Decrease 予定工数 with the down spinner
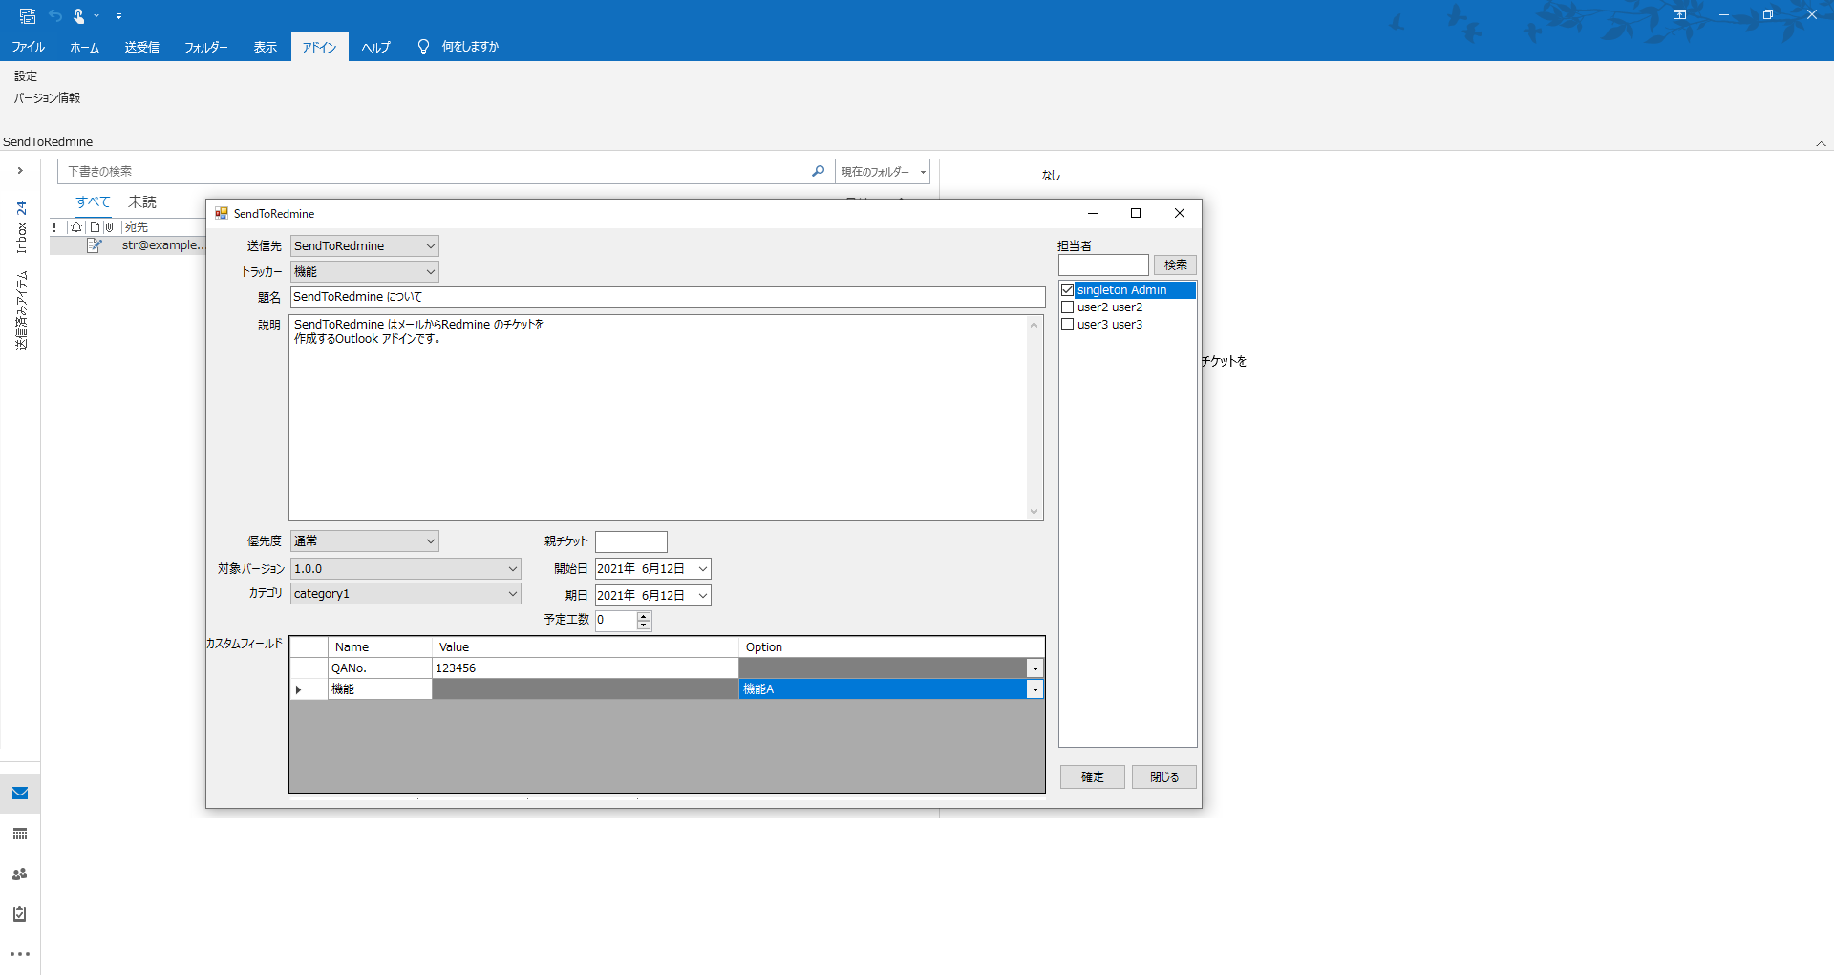Viewport: 1834px width, 975px height. click(644, 625)
